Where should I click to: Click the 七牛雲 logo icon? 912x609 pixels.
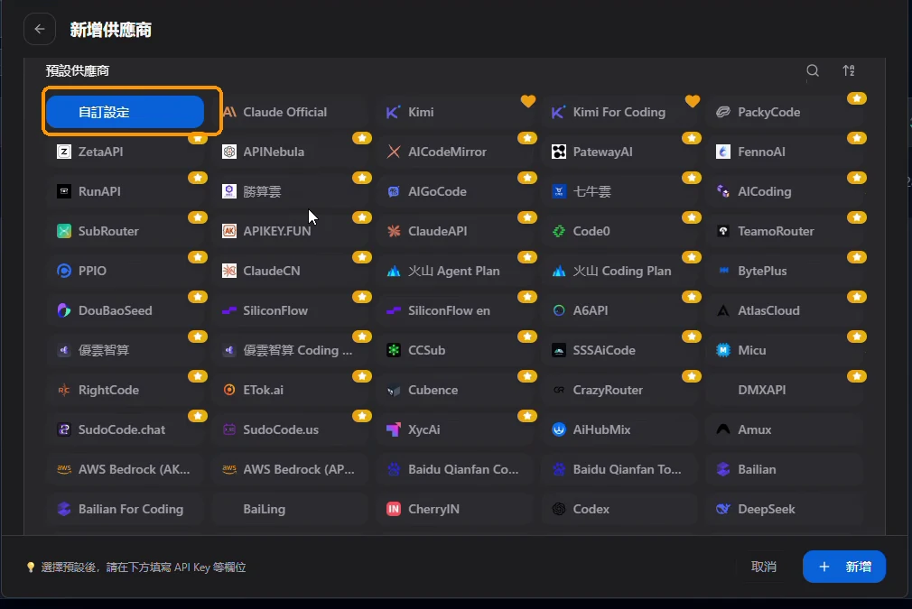click(559, 191)
